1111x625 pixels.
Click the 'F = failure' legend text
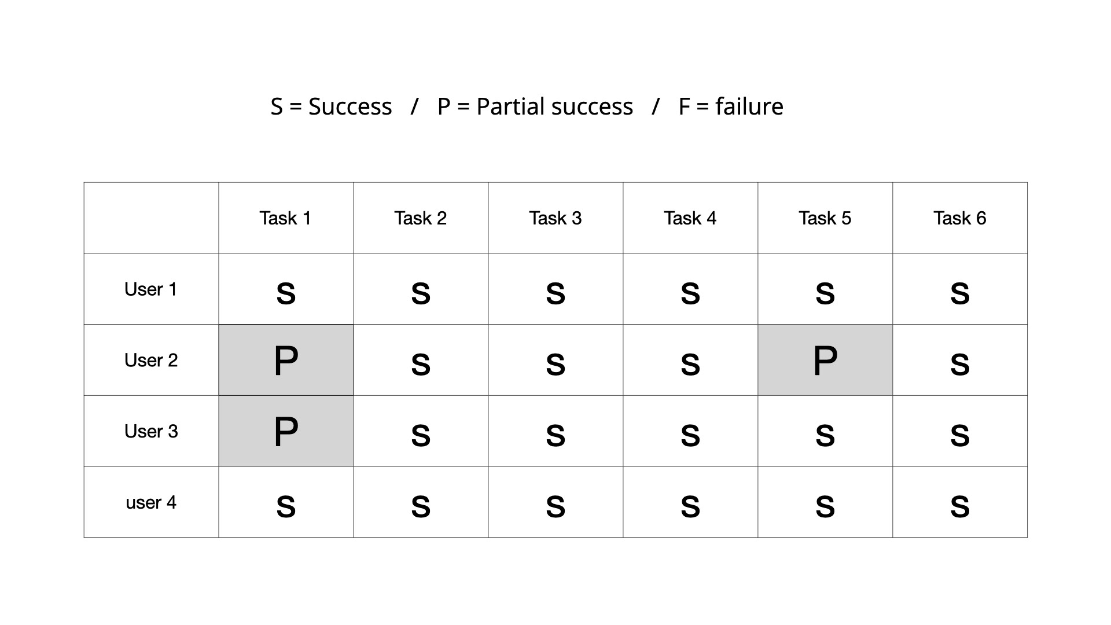click(731, 106)
